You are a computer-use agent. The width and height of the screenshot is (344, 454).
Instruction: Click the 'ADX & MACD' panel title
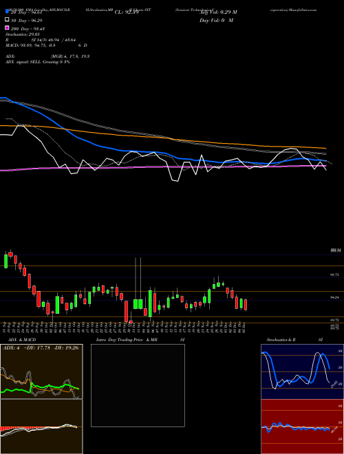(x=22, y=340)
